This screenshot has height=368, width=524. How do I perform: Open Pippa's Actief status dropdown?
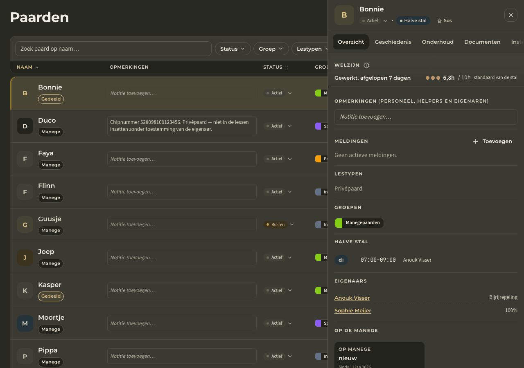click(x=278, y=356)
